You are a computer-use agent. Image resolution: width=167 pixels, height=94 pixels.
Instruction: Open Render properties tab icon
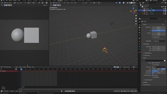pos(139,25)
